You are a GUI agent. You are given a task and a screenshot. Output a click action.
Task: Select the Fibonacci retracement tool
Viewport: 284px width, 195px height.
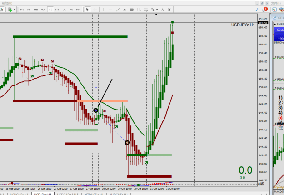146,10
